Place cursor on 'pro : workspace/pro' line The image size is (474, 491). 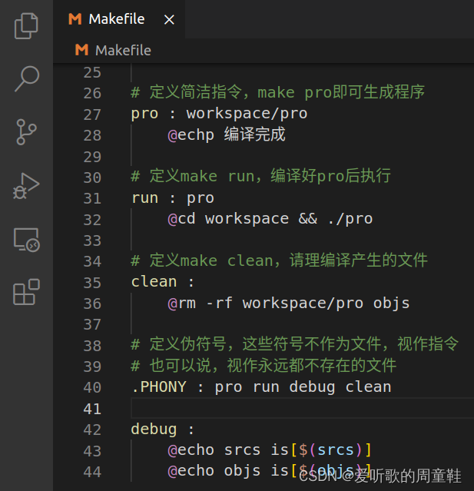[x=219, y=114]
